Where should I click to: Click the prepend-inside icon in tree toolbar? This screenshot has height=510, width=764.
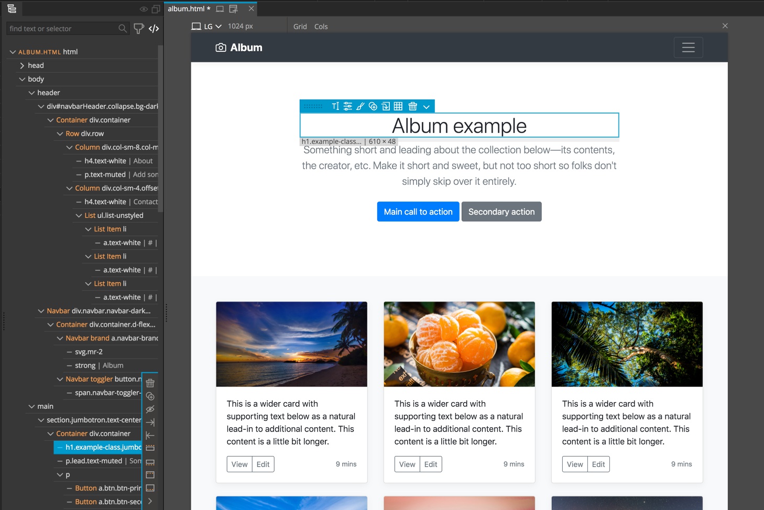point(150,475)
